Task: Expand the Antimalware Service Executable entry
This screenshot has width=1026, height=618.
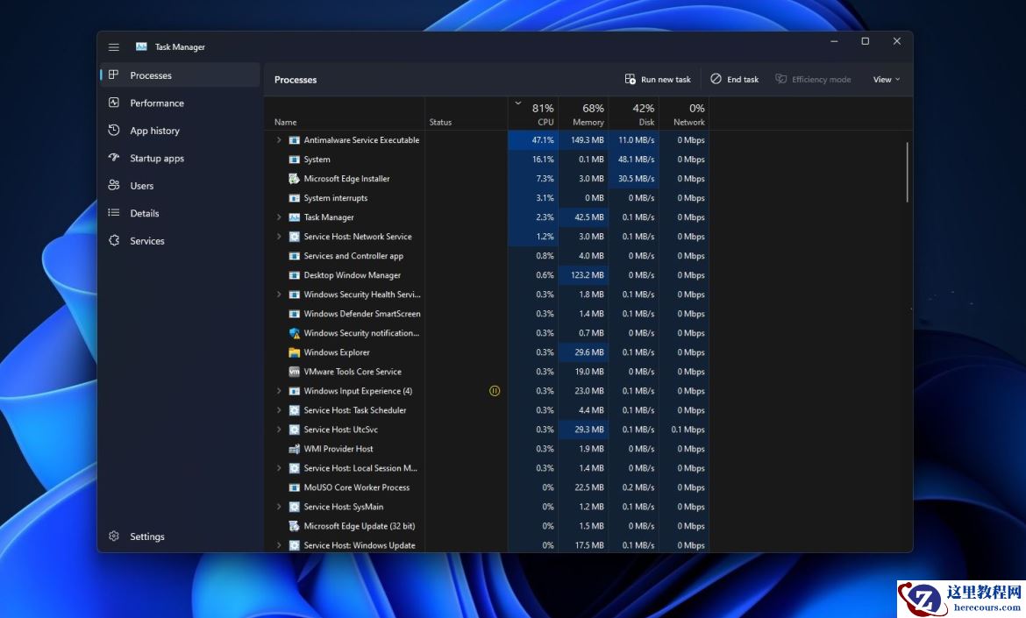Action: 279,139
